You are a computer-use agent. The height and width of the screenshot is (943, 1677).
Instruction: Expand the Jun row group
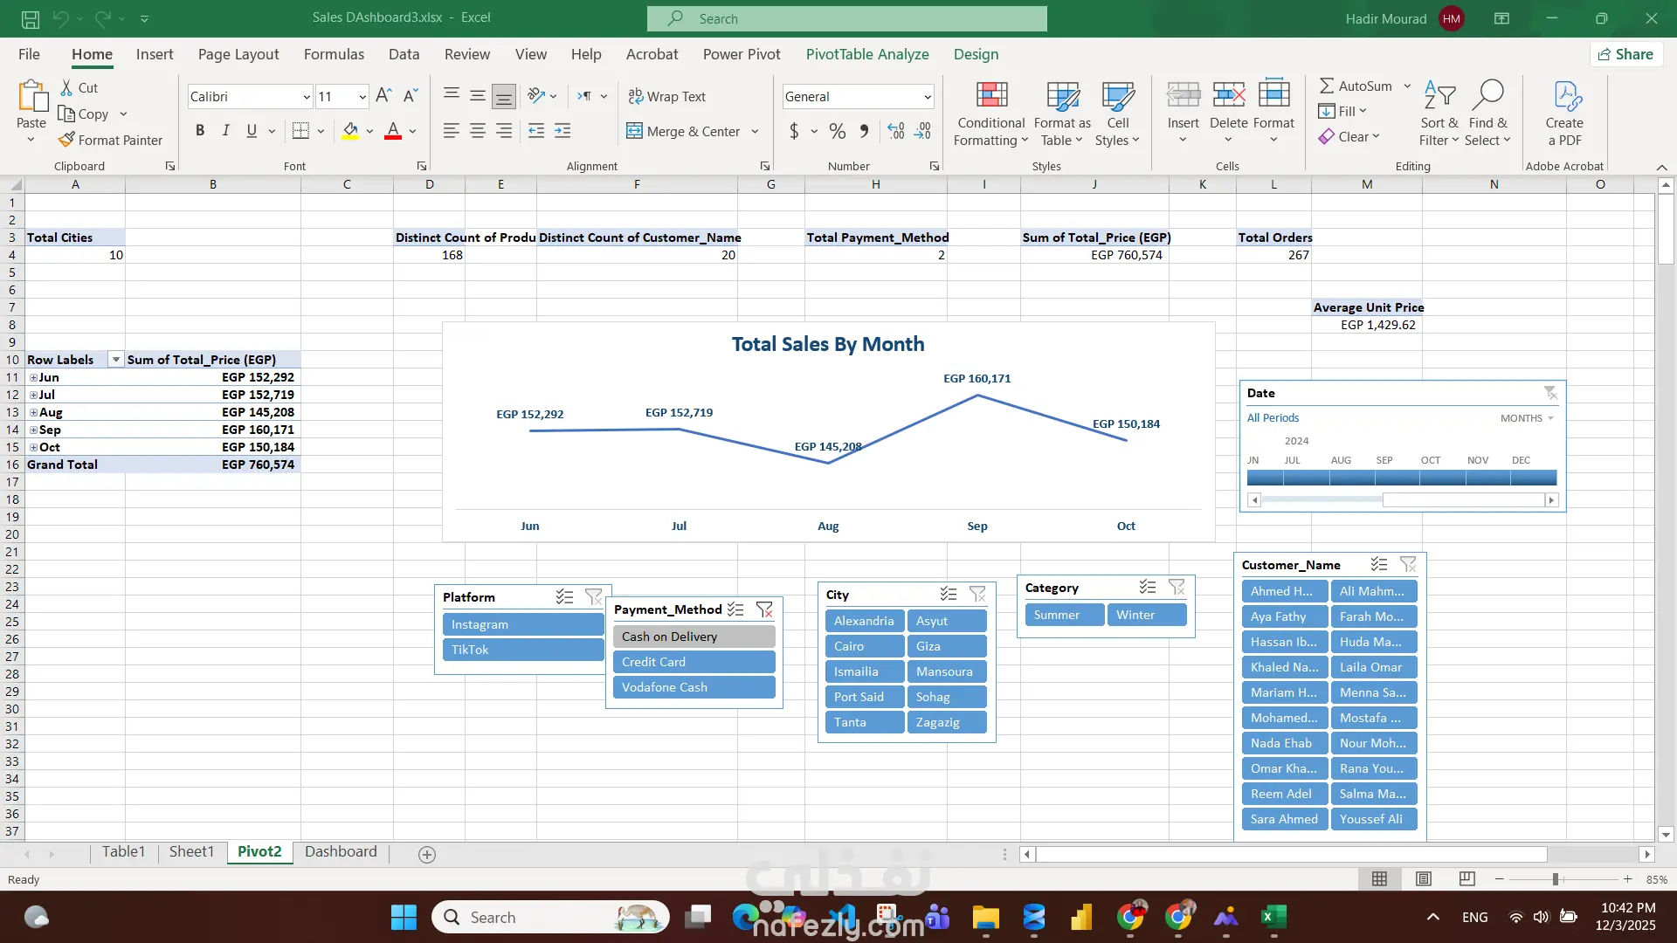pyautogui.click(x=33, y=378)
